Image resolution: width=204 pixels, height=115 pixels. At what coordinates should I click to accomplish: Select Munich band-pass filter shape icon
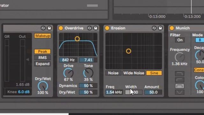click(180, 86)
